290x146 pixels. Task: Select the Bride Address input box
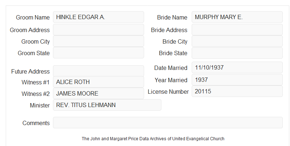pyautogui.click(x=237, y=30)
